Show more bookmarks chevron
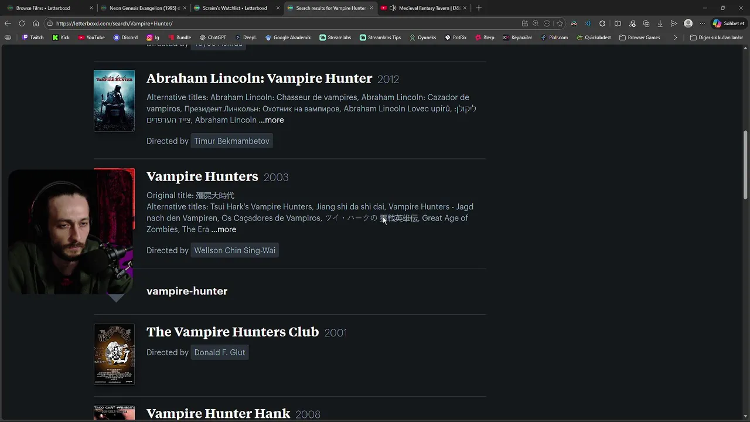 coord(676,38)
